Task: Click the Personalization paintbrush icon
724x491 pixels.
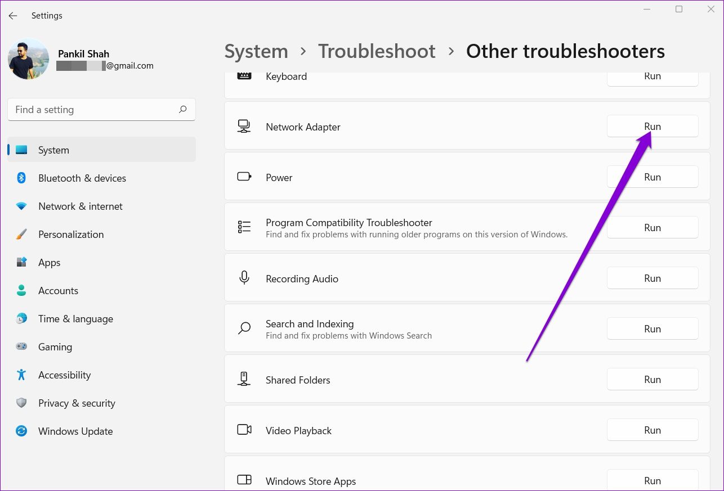Action: click(21, 235)
